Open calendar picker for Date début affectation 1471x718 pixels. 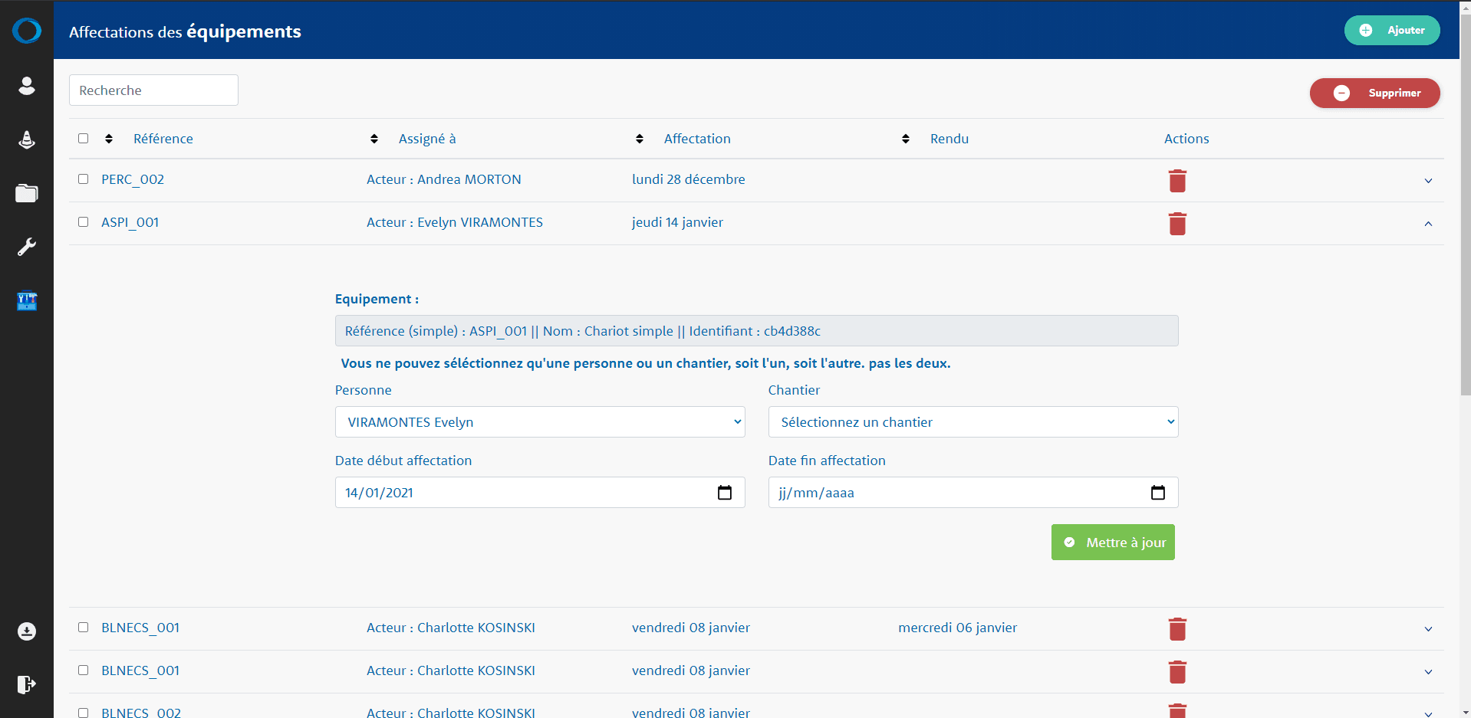pos(725,493)
